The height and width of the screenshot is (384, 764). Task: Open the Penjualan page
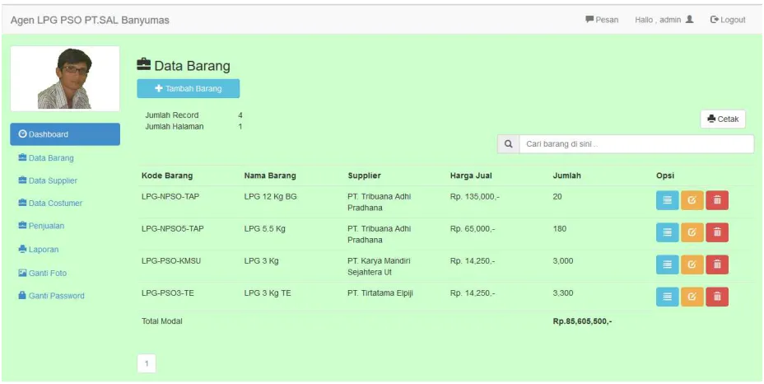tap(41, 226)
